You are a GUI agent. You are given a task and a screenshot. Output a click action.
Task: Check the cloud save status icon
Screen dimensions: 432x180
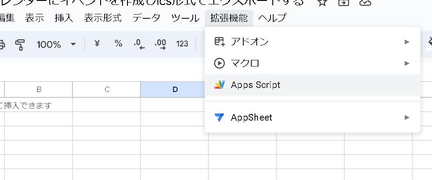coord(365,2)
